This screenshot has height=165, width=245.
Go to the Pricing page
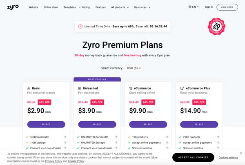pos(85,7)
